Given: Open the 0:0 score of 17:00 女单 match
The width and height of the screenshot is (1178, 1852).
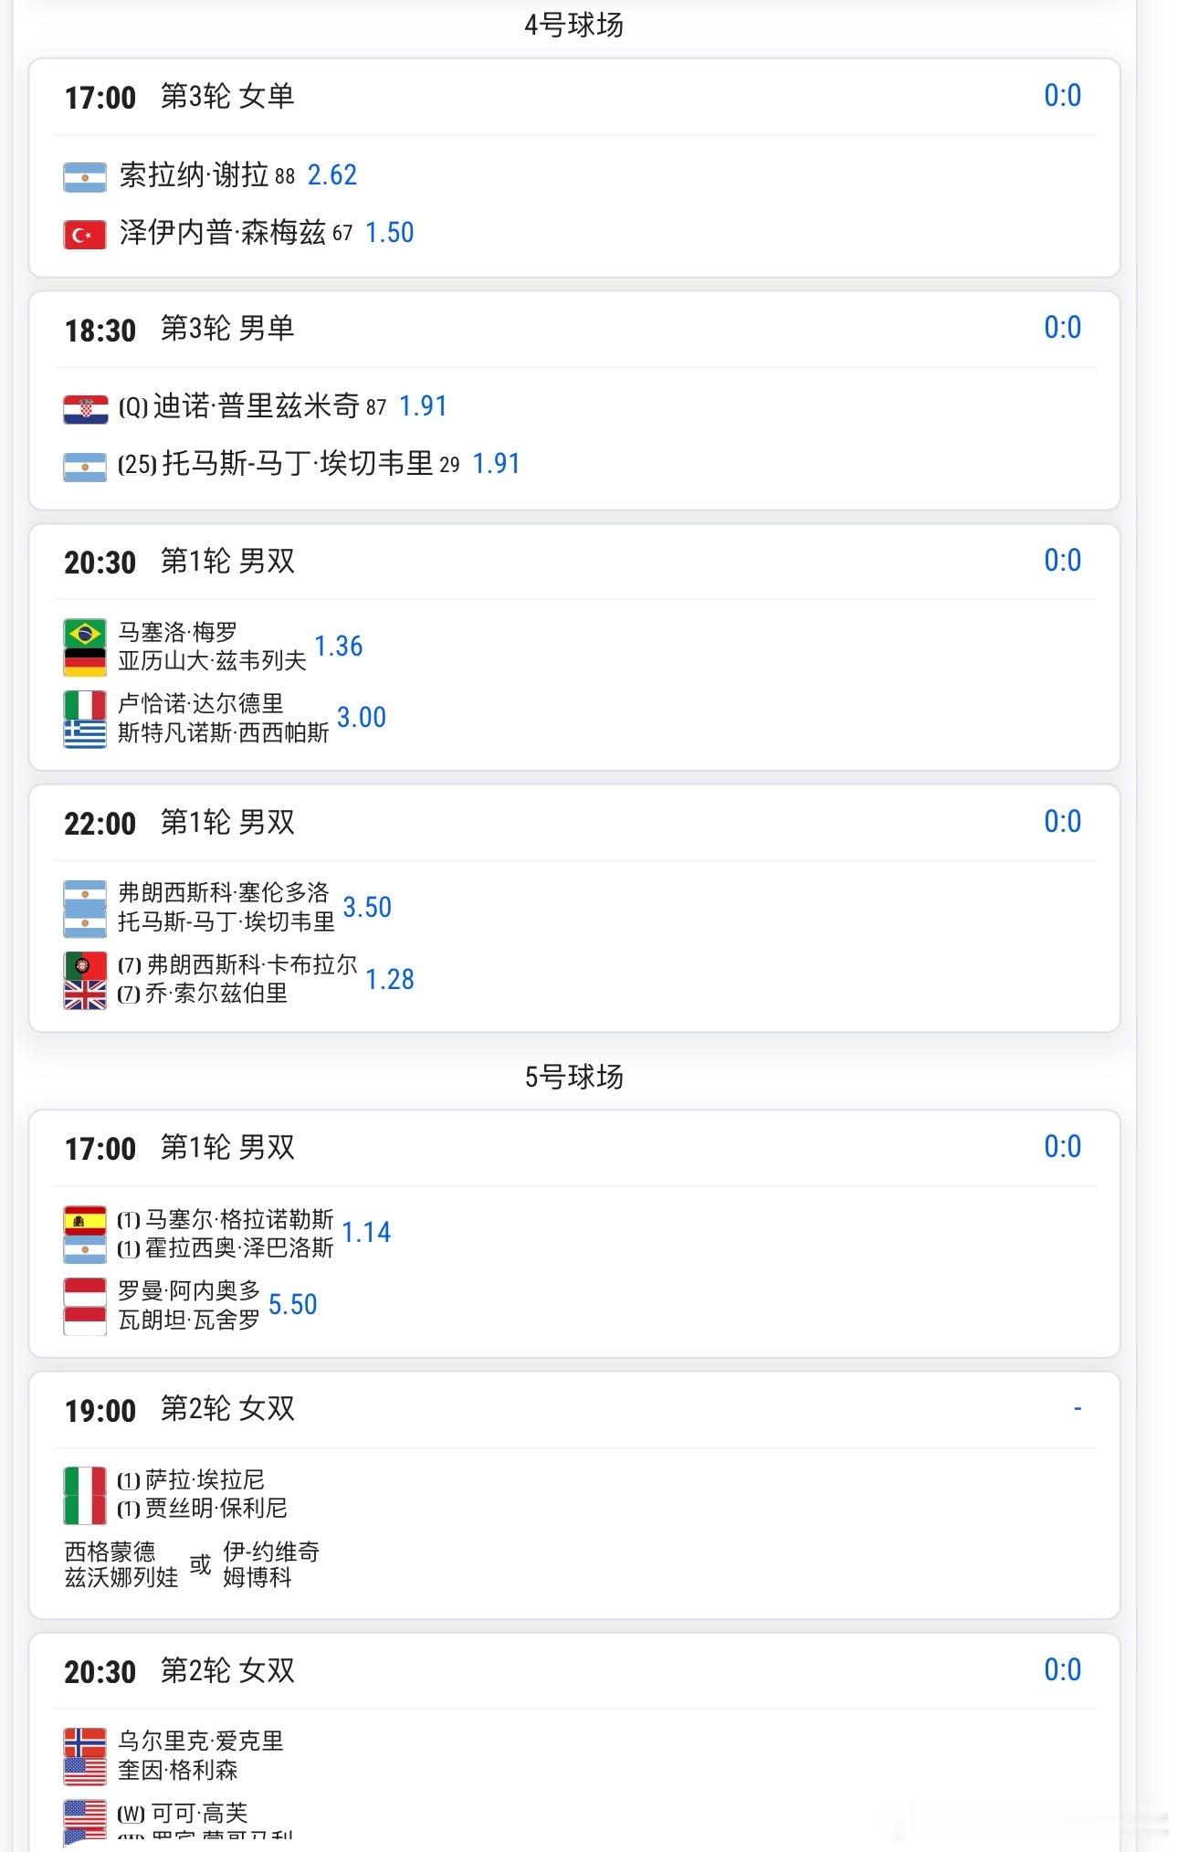Looking at the screenshot, I should tap(1063, 95).
